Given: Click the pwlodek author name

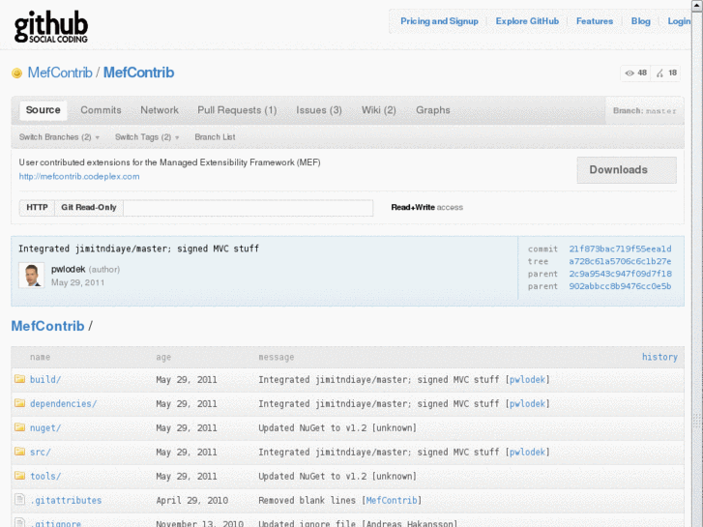Looking at the screenshot, I should (68, 269).
